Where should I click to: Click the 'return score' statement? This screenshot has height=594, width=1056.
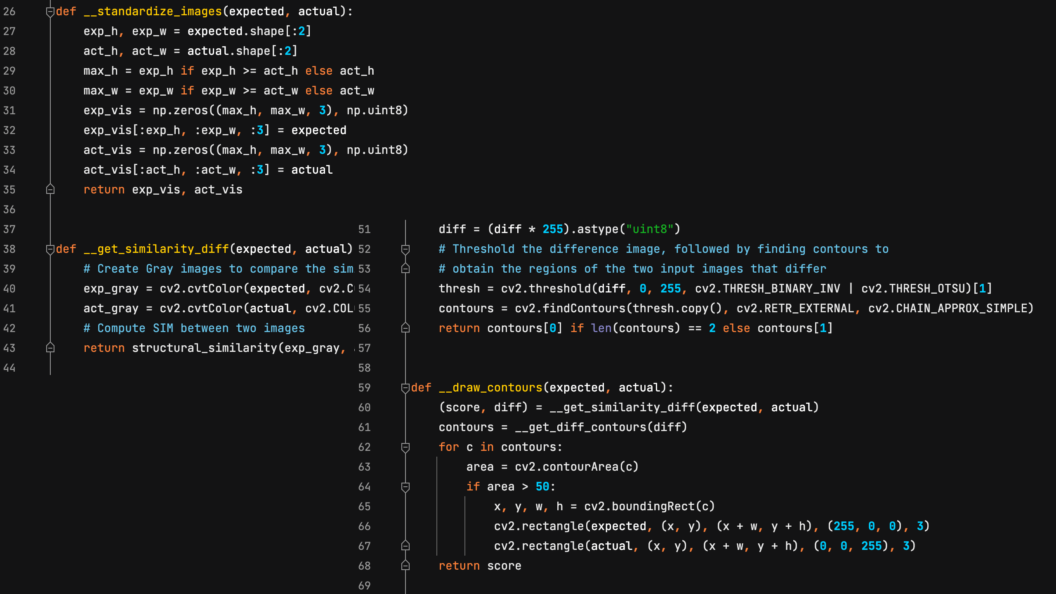pyautogui.click(x=480, y=566)
